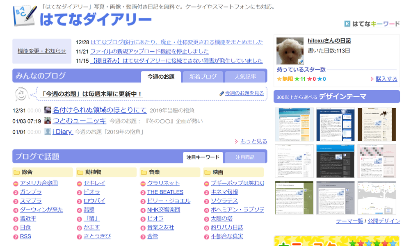Open blog つとむューニッキ
The image size is (420, 246).
pos(80,121)
